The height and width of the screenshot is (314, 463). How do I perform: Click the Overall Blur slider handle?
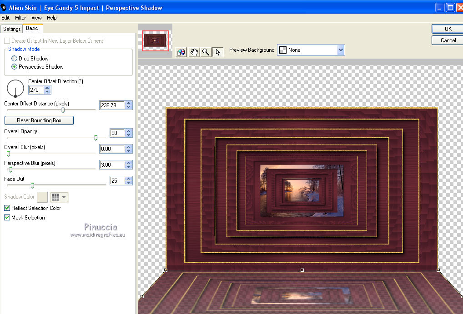pos(9,154)
